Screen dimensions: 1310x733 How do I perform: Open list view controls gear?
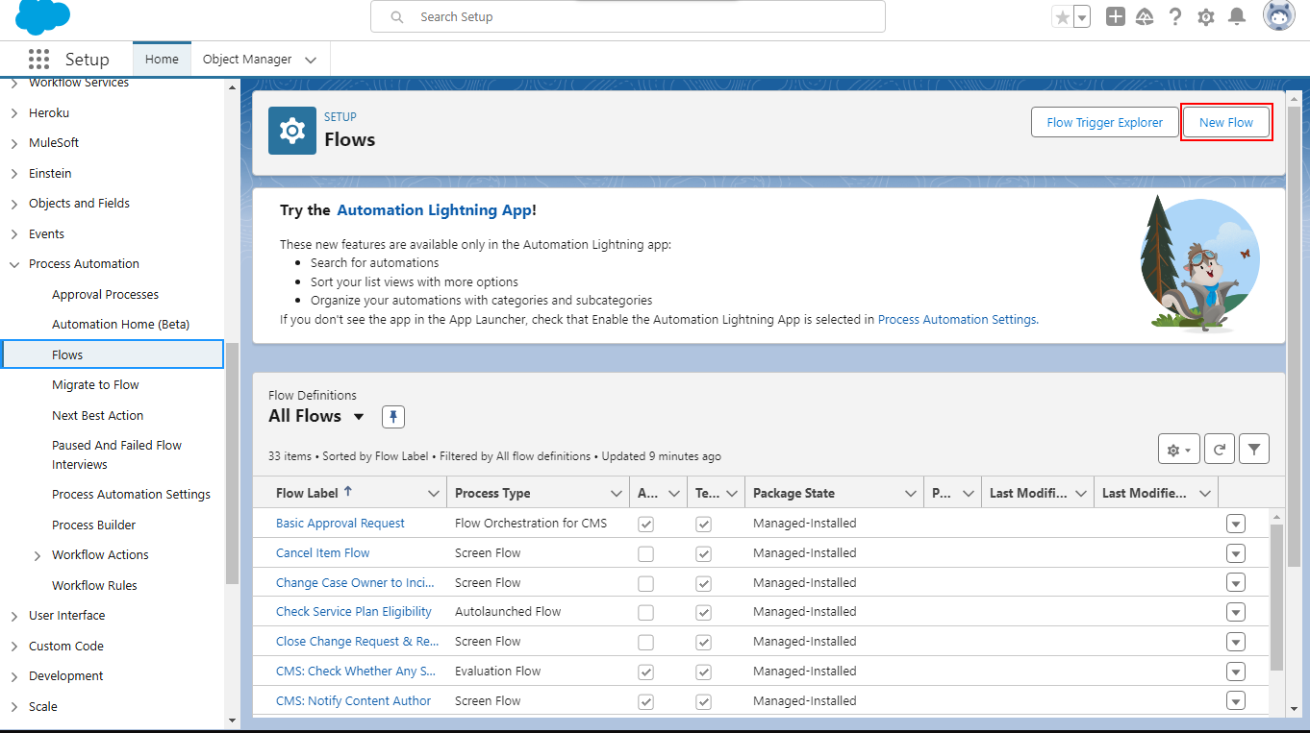pos(1178,449)
